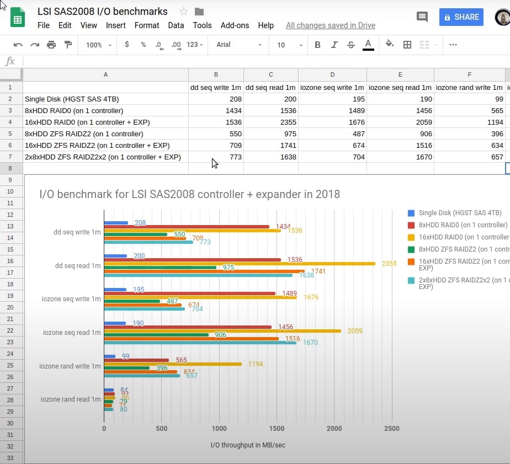
Task: Open the Insert menu
Action: (115, 25)
